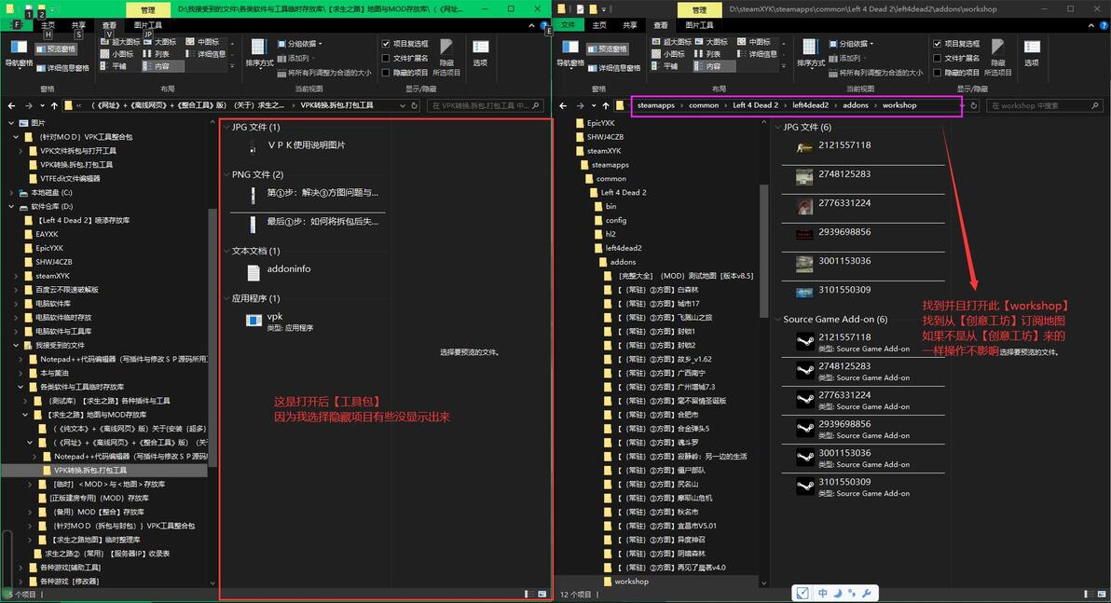Click common in the breadcrumb path
Screen dimensions: 1111x603
704,105
